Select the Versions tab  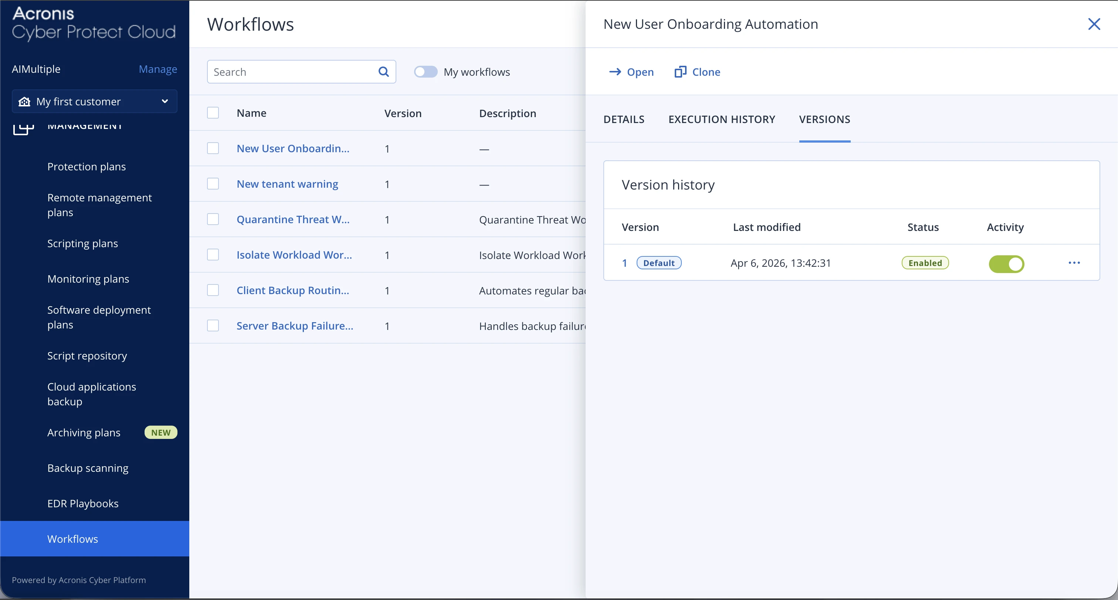[x=824, y=119]
